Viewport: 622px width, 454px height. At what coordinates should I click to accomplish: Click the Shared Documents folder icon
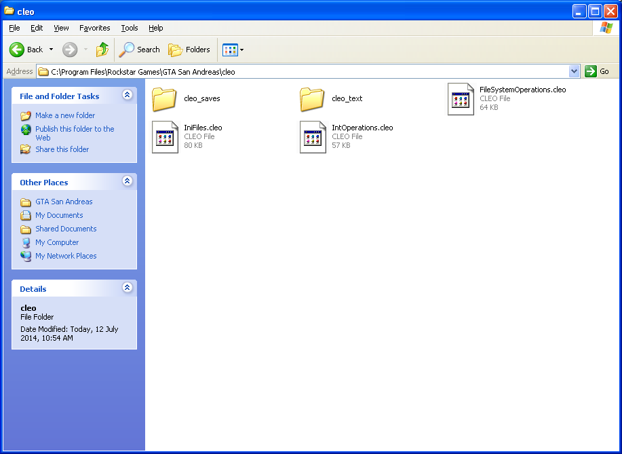coord(26,229)
